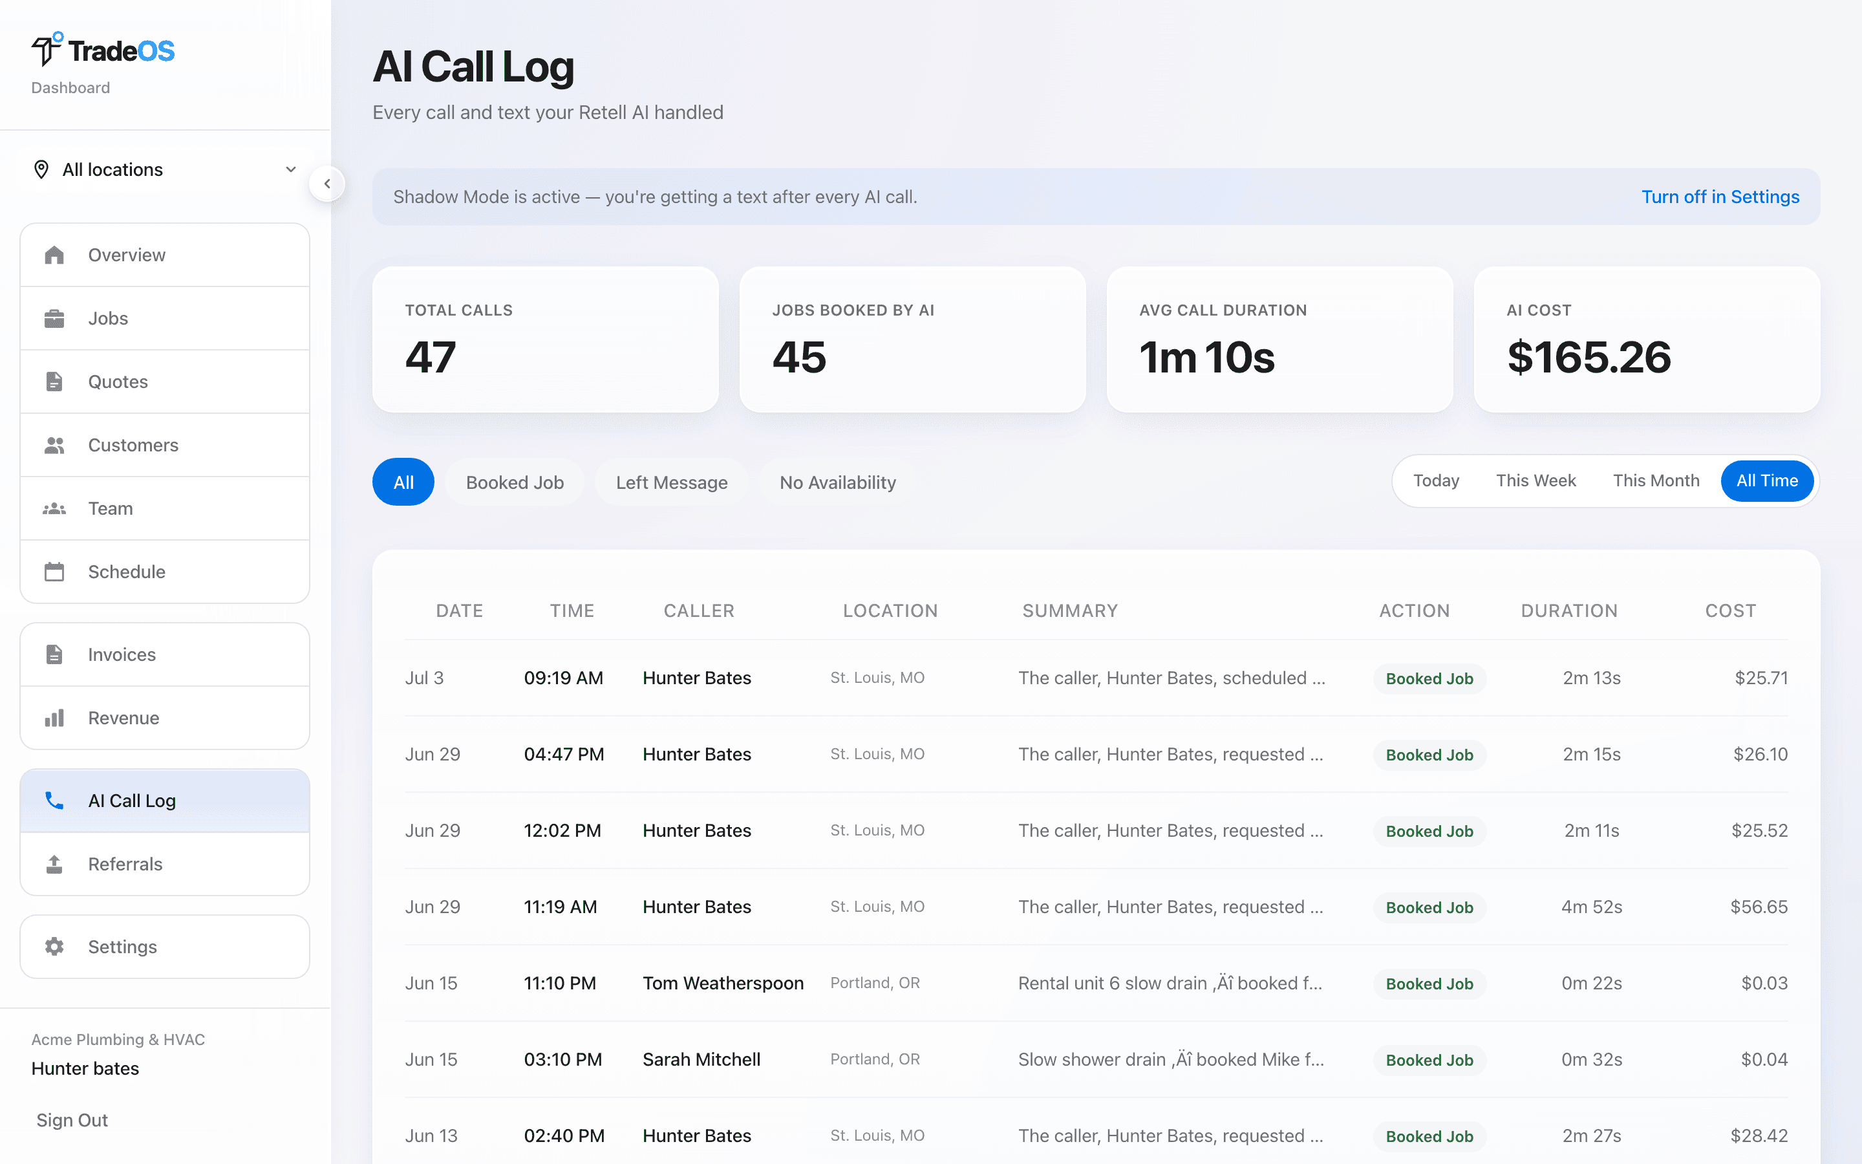Click the Invoices document icon
Viewport: 1862px width, 1164px height.
54,654
